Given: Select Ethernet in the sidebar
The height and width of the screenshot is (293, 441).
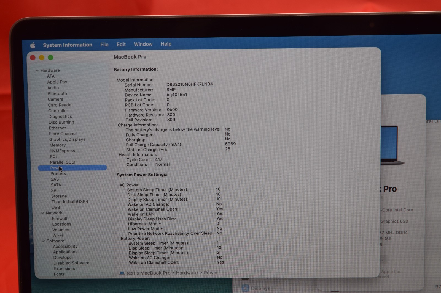Looking at the screenshot, I should (x=57, y=128).
